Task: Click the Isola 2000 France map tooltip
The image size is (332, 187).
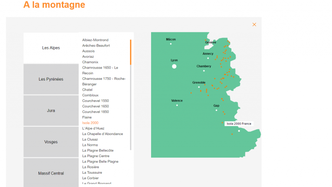Action: pyautogui.click(x=239, y=124)
